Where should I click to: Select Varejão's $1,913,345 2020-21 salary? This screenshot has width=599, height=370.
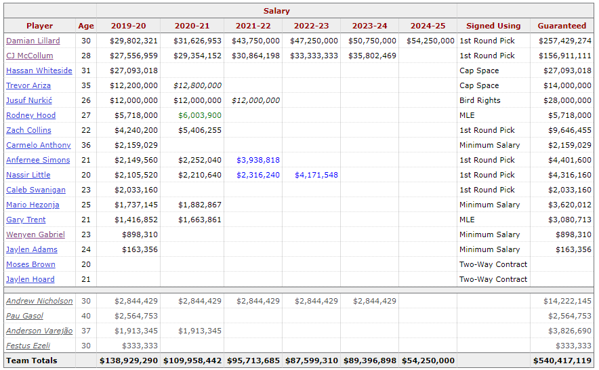point(200,331)
